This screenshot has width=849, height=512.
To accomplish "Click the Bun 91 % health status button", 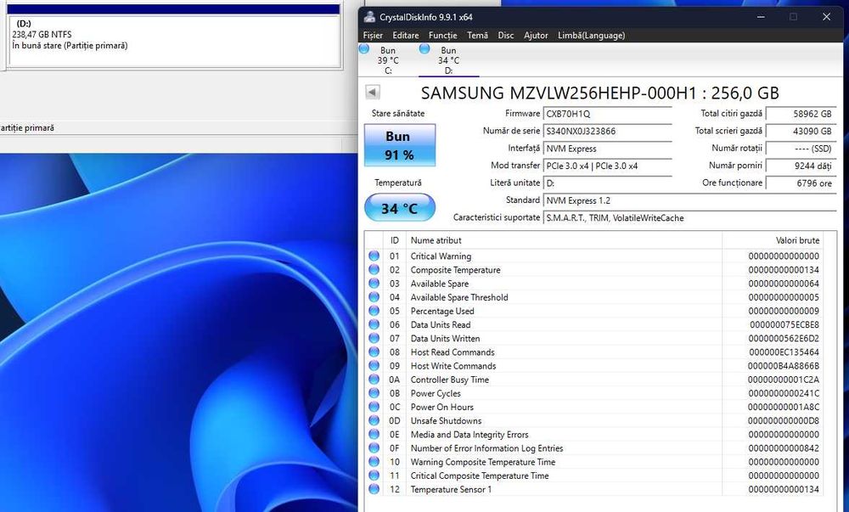I will (400, 145).
